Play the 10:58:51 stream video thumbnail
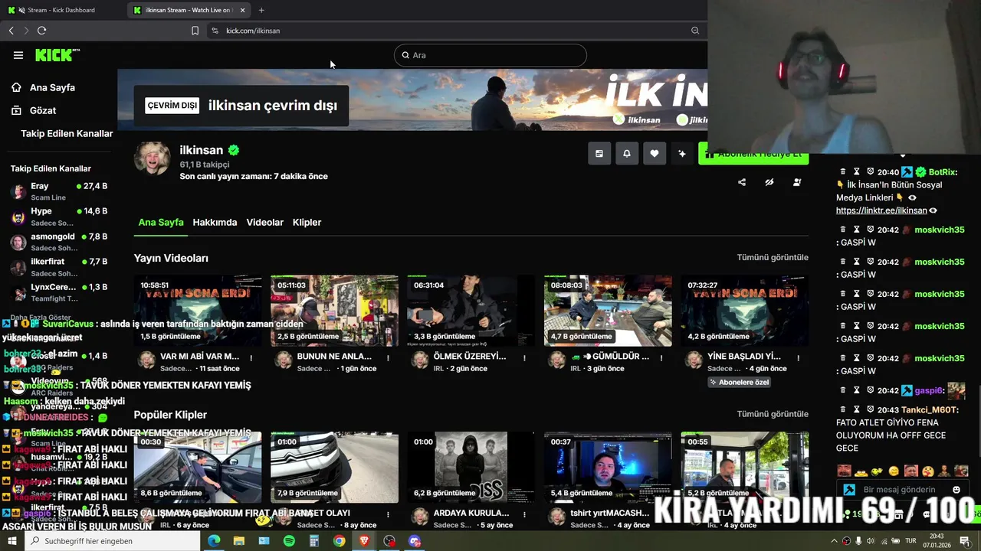 pyautogui.click(x=198, y=311)
